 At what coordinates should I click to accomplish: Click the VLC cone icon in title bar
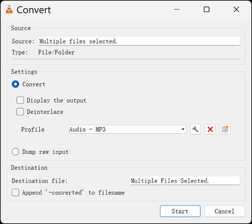coord(9,10)
